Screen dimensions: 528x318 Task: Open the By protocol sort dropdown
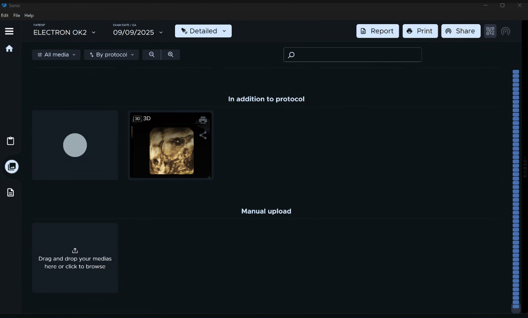pyautogui.click(x=111, y=55)
